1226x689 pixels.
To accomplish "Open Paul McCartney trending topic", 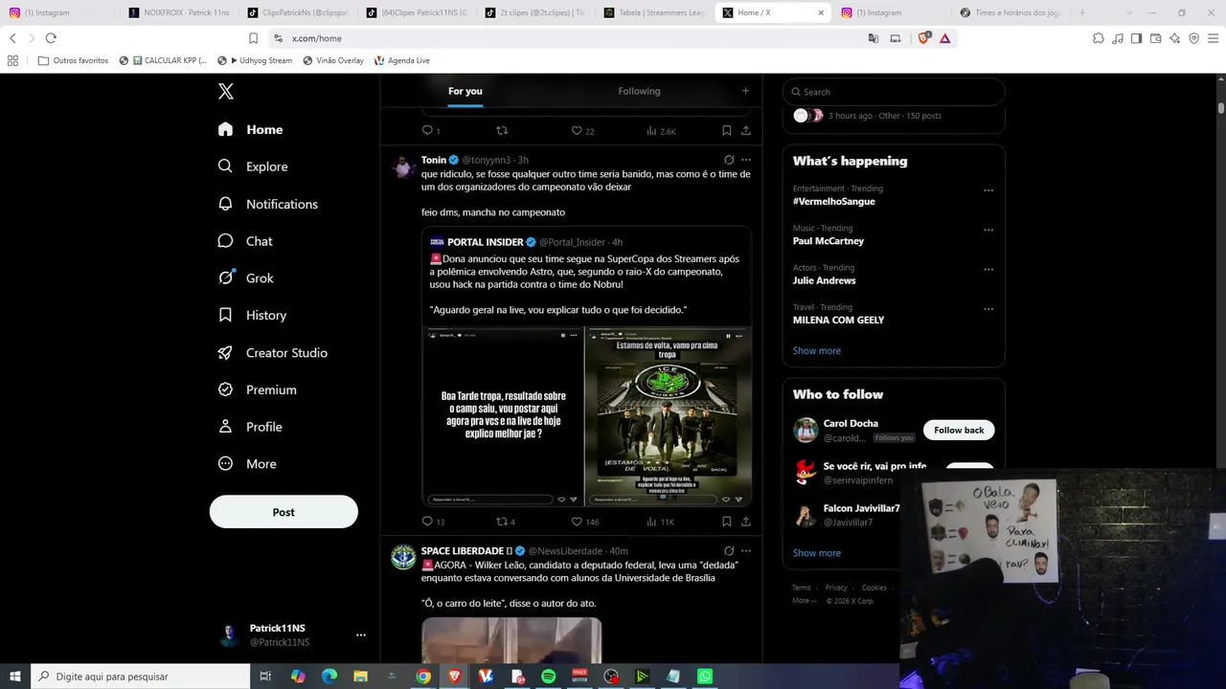I will point(829,241).
